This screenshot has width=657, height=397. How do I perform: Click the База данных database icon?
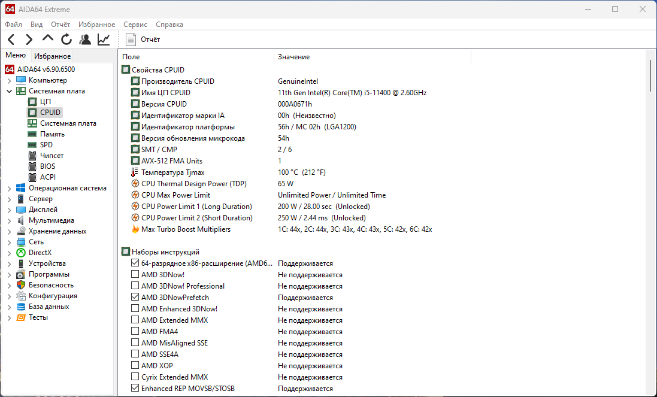[x=21, y=307]
